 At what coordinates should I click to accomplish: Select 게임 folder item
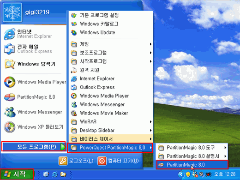click(111, 44)
